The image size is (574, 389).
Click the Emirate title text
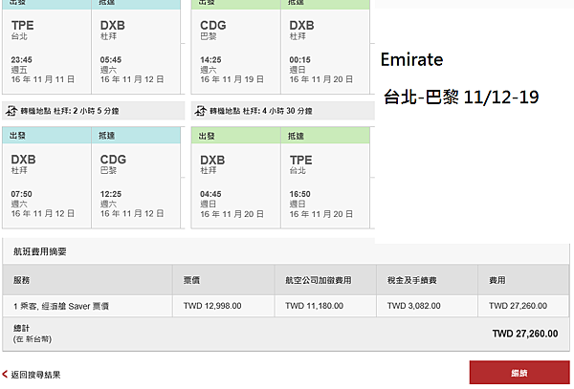[x=411, y=59]
